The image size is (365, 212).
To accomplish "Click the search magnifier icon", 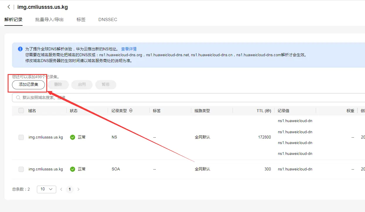I will [18, 98].
